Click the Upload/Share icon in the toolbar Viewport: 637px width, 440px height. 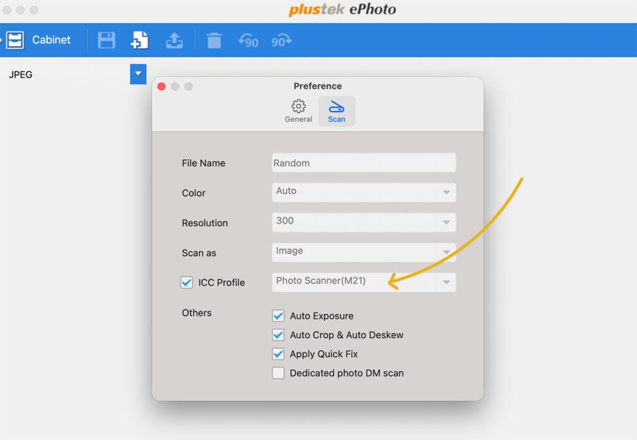click(x=174, y=40)
